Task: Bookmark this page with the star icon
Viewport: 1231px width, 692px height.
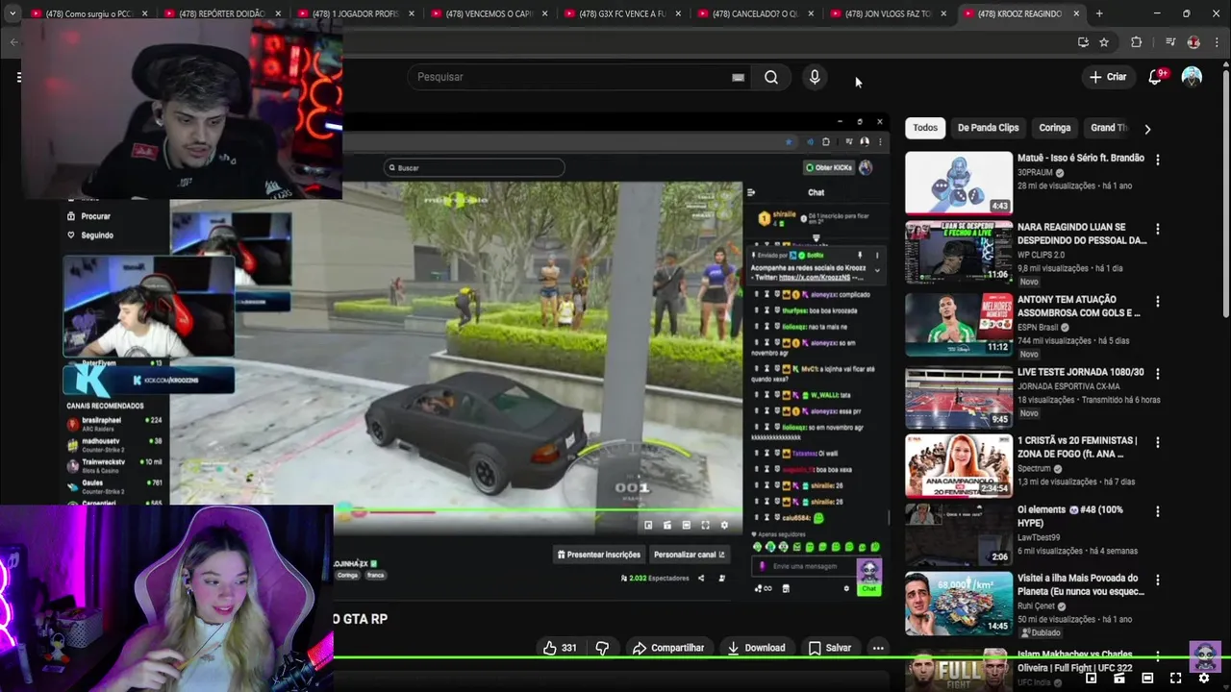Action: (x=1104, y=42)
